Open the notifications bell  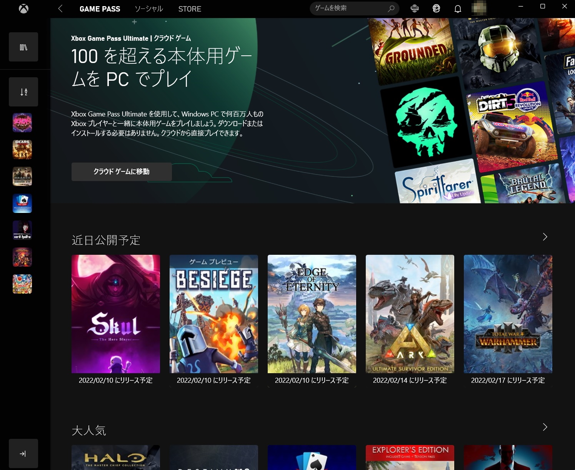[458, 9]
